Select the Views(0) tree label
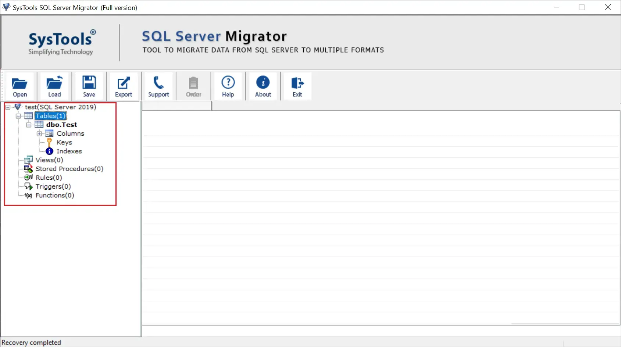The width and height of the screenshot is (621, 347). 49,160
